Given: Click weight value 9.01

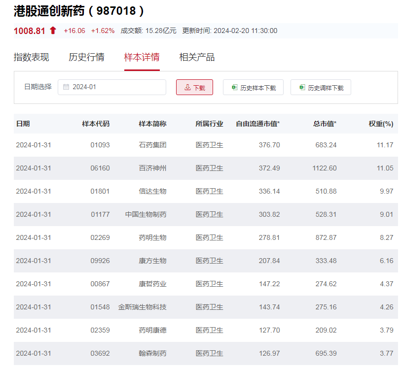Looking at the screenshot, I should [386, 214].
